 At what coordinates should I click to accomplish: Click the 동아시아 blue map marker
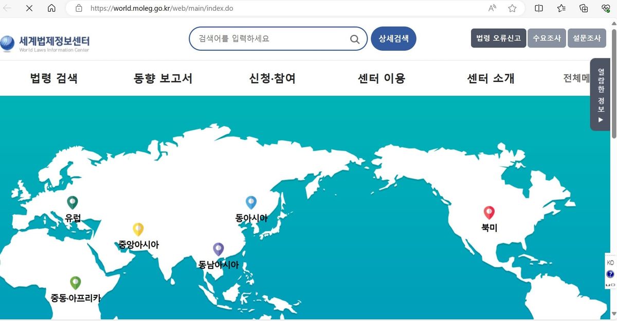tap(250, 203)
